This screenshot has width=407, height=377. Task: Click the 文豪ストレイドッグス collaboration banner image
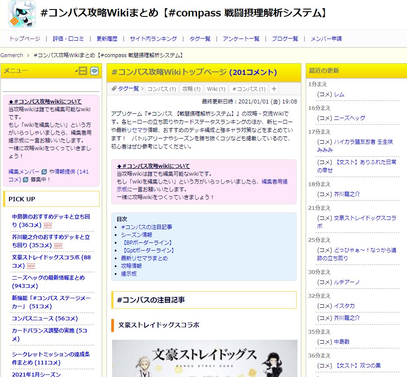(x=204, y=358)
